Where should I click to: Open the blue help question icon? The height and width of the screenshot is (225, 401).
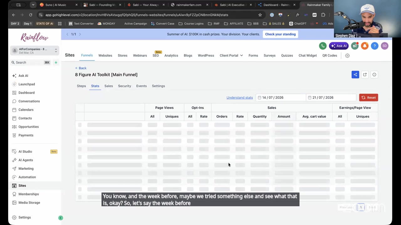[375, 46]
